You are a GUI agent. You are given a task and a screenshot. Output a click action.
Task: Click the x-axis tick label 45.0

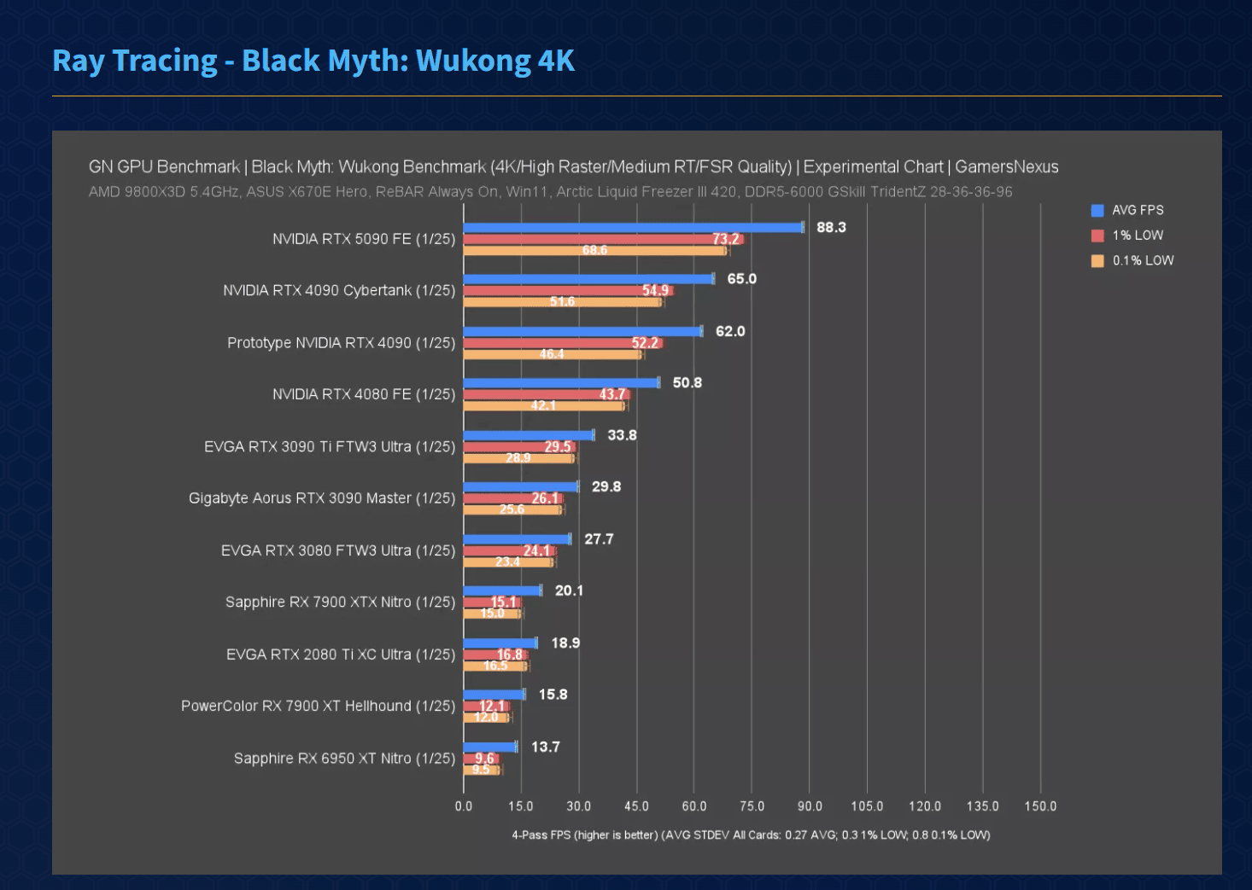pos(636,807)
